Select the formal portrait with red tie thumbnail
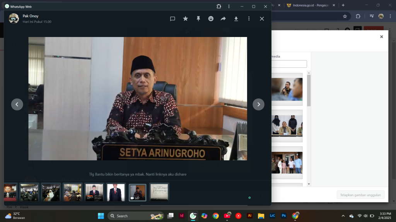 tap(116, 193)
